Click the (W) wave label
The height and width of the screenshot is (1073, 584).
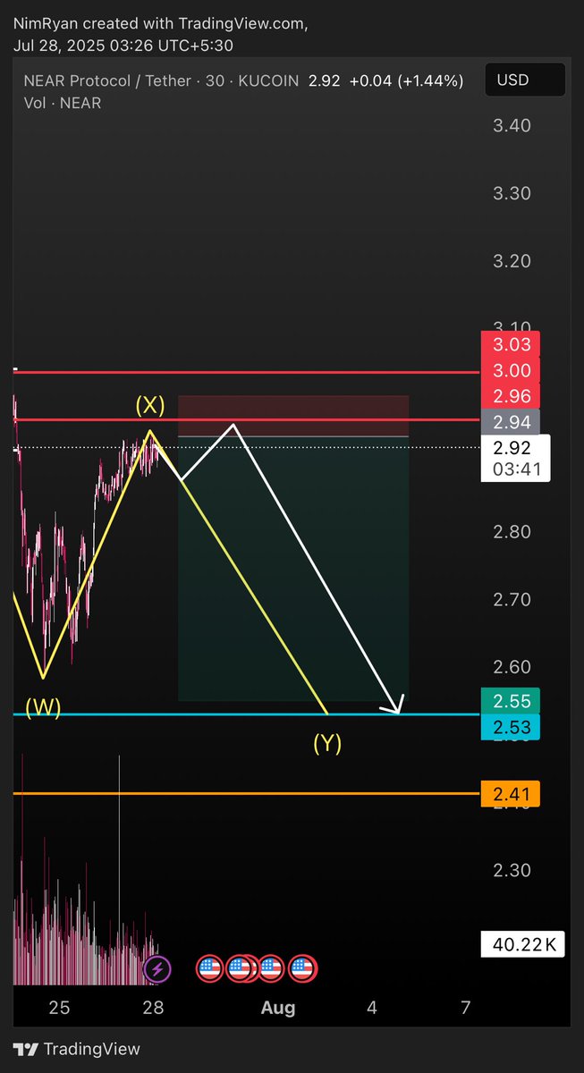[x=43, y=708]
